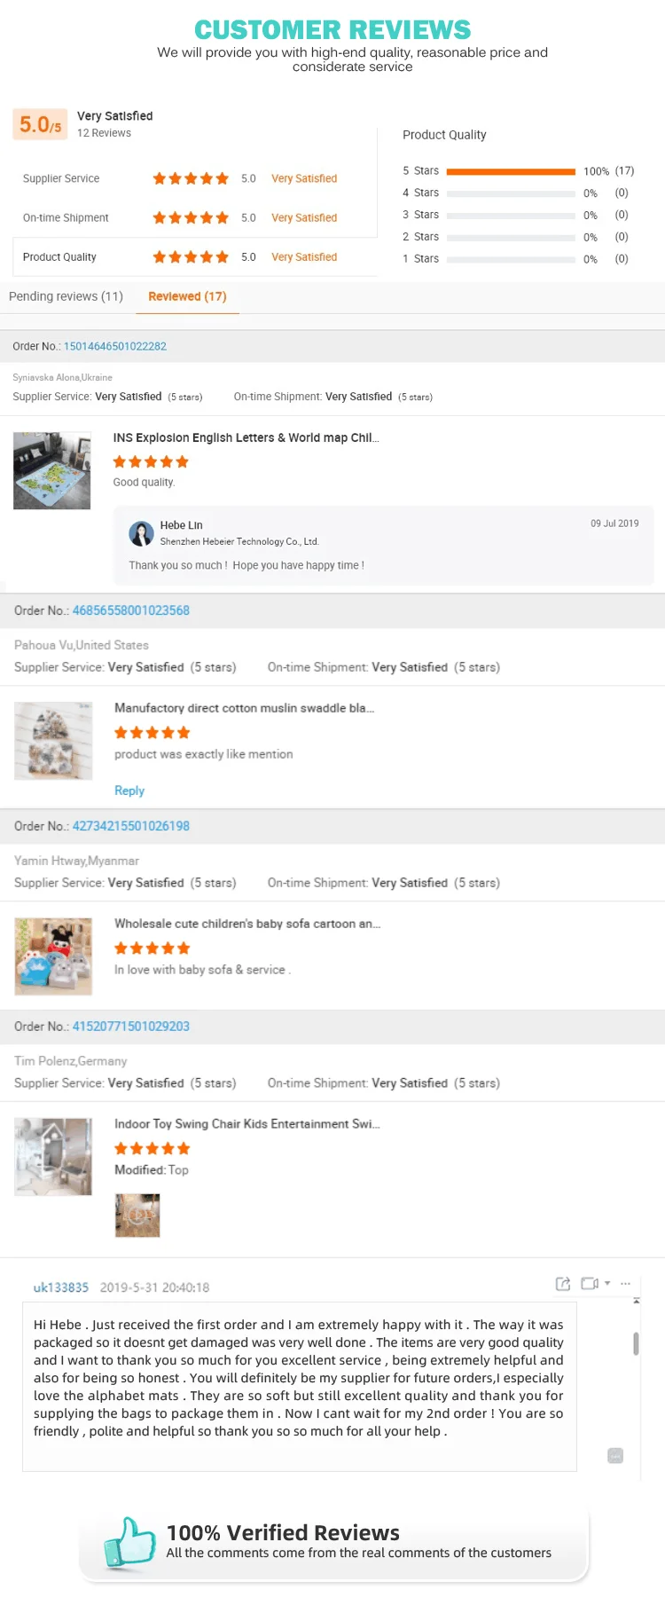Open order number 15014646501022282

point(114,346)
